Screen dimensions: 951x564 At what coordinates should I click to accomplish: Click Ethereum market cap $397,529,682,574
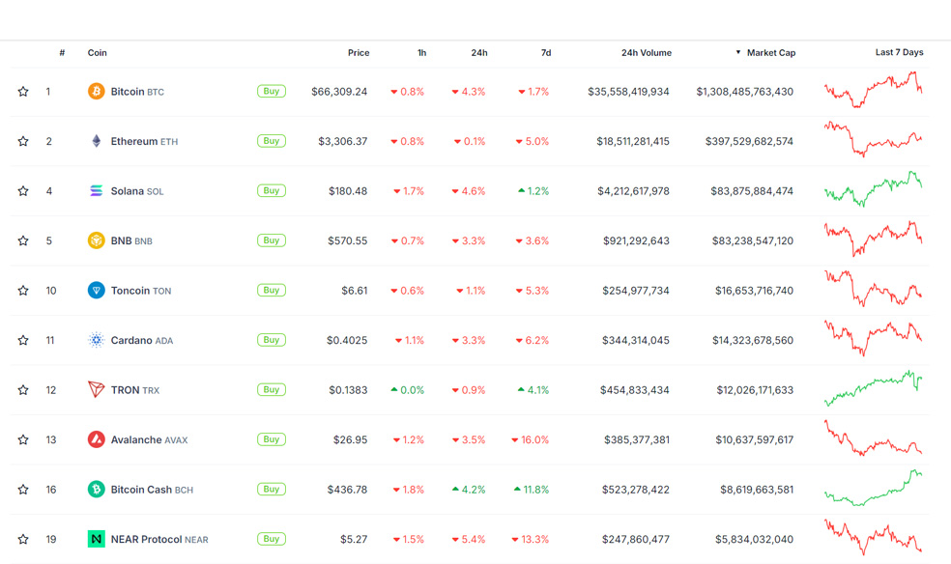pyautogui.click(x=749, y=141)
